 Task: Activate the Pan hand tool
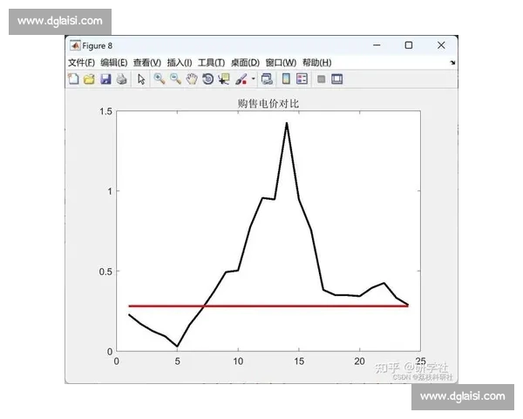[191, 79]
